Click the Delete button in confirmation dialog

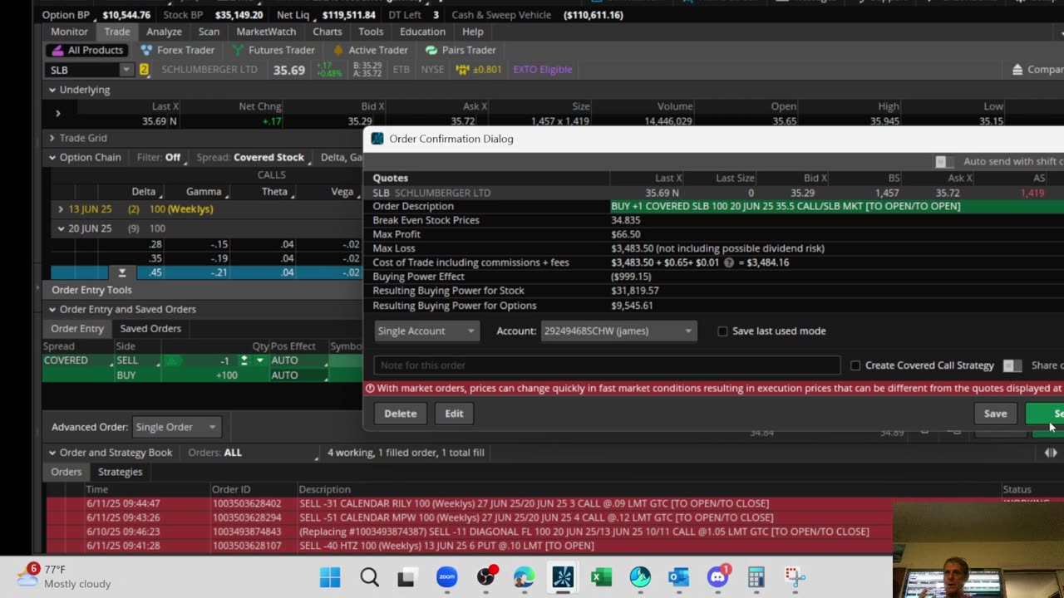click(401, 414)
